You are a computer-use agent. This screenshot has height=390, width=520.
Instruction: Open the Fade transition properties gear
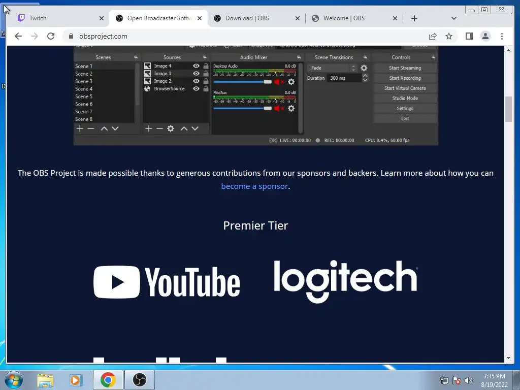364,68
